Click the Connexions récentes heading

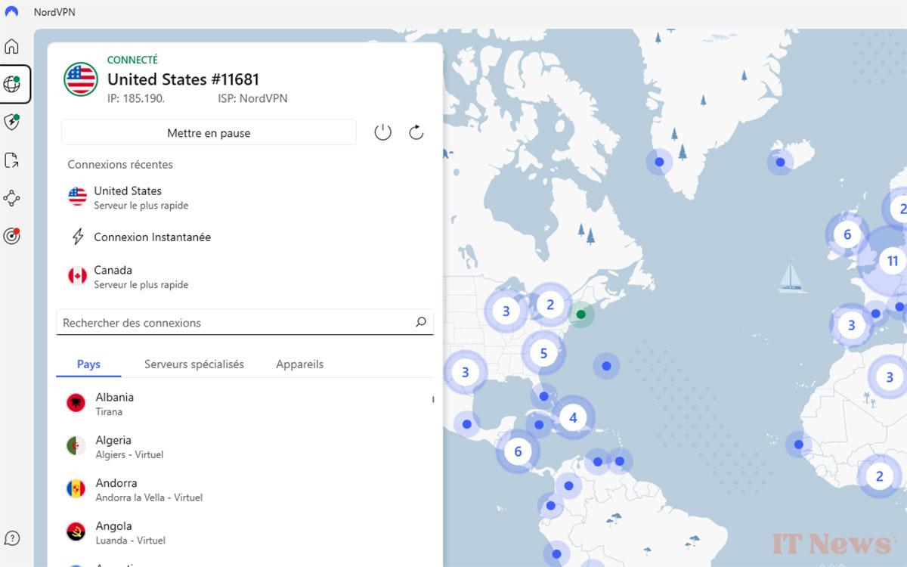[120, 164]
